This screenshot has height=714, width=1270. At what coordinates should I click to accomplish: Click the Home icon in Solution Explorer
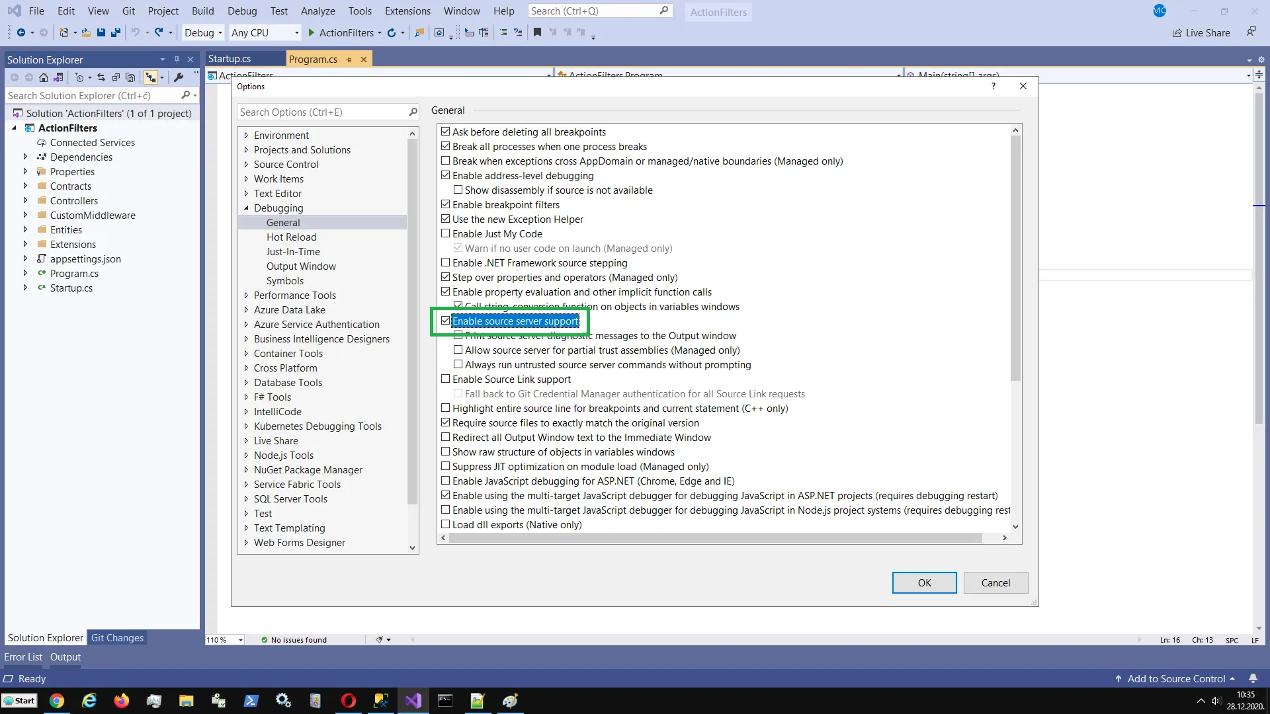(x=44, y=77)
